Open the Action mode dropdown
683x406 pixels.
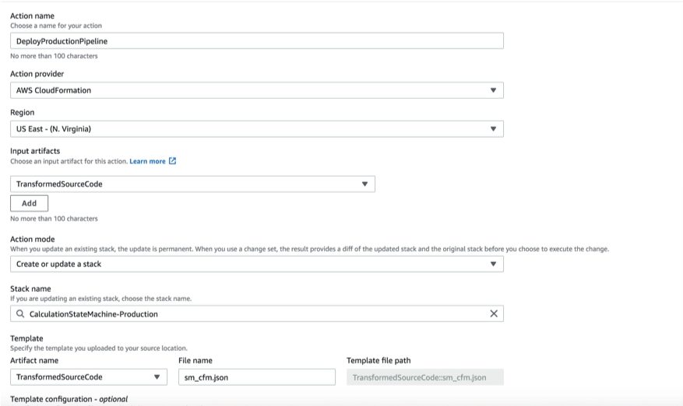pos(257,264)
